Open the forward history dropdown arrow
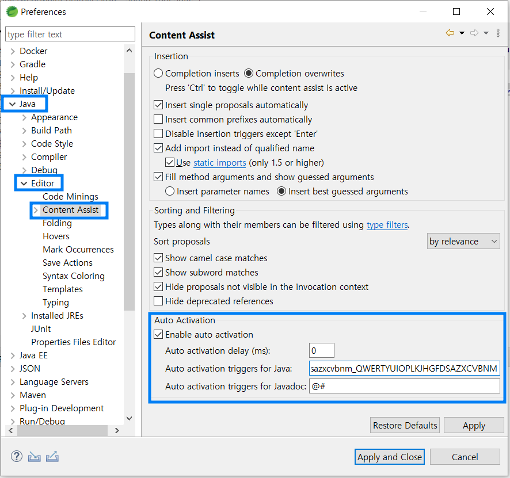The width and height of the screenshot is (510, 478). [486, 33]
